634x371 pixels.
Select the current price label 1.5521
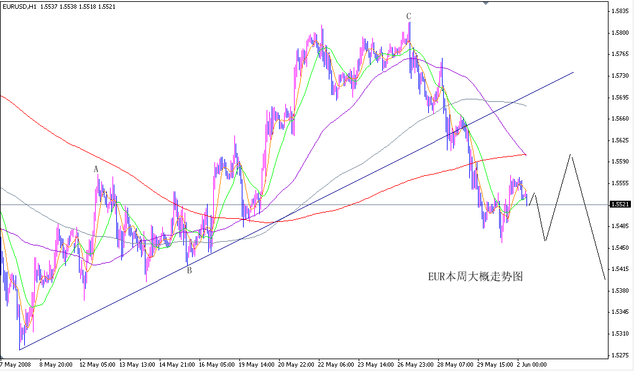coord(621,204)
